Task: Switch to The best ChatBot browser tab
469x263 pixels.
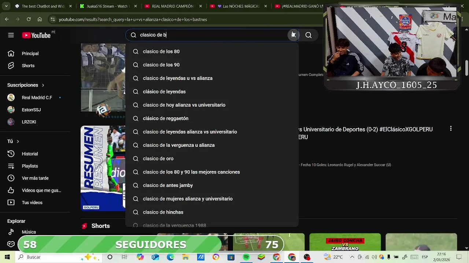Action: tap(43, 6)
